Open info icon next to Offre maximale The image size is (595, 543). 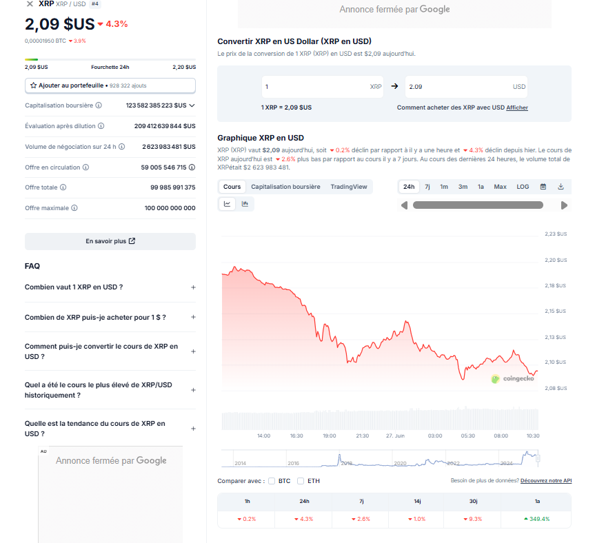tap(74, 208)
